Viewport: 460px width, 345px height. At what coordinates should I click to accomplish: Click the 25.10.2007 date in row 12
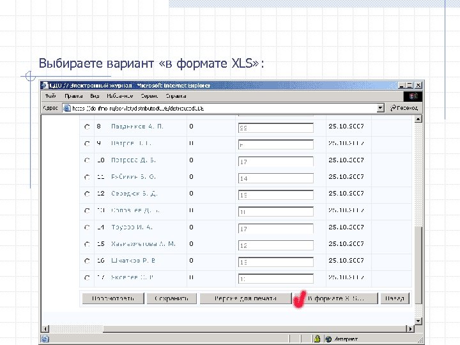(x=346, y=194)
